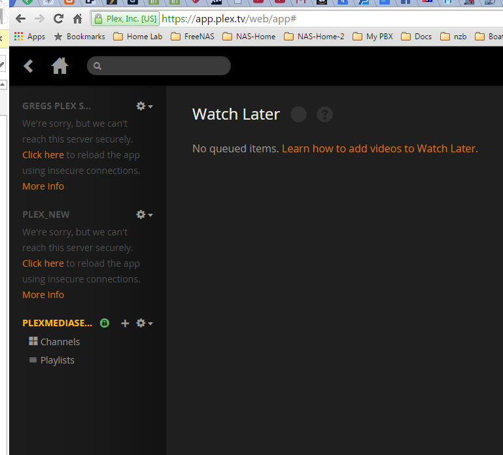Click 'Learn how to add videos to Watch Later'
Screen dimensions: 503x455
(380, 148)
